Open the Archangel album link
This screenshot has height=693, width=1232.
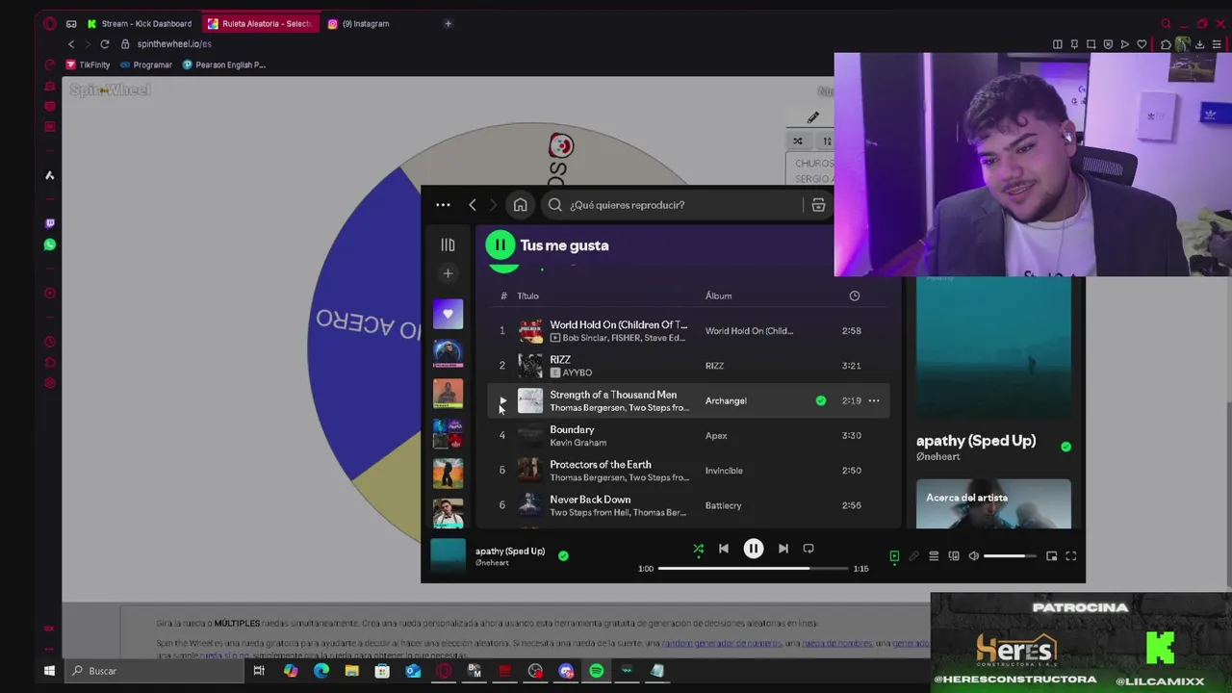pyautogui.click(x=726, y=400)
